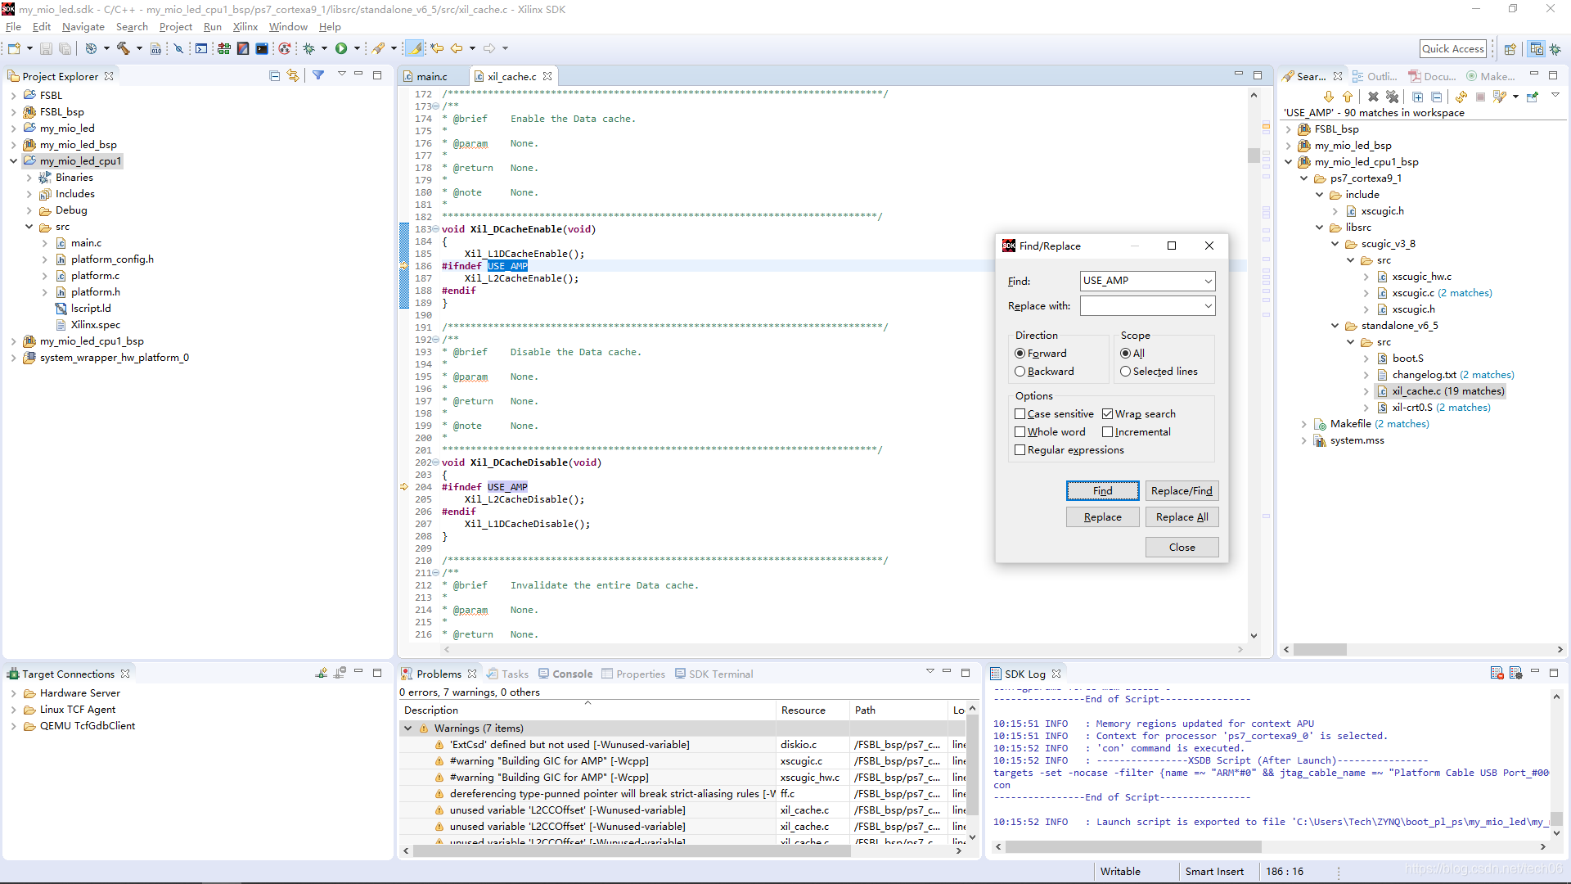Click the Replace with input field
Screen dimensions: 1571x884
[1141, 306]
